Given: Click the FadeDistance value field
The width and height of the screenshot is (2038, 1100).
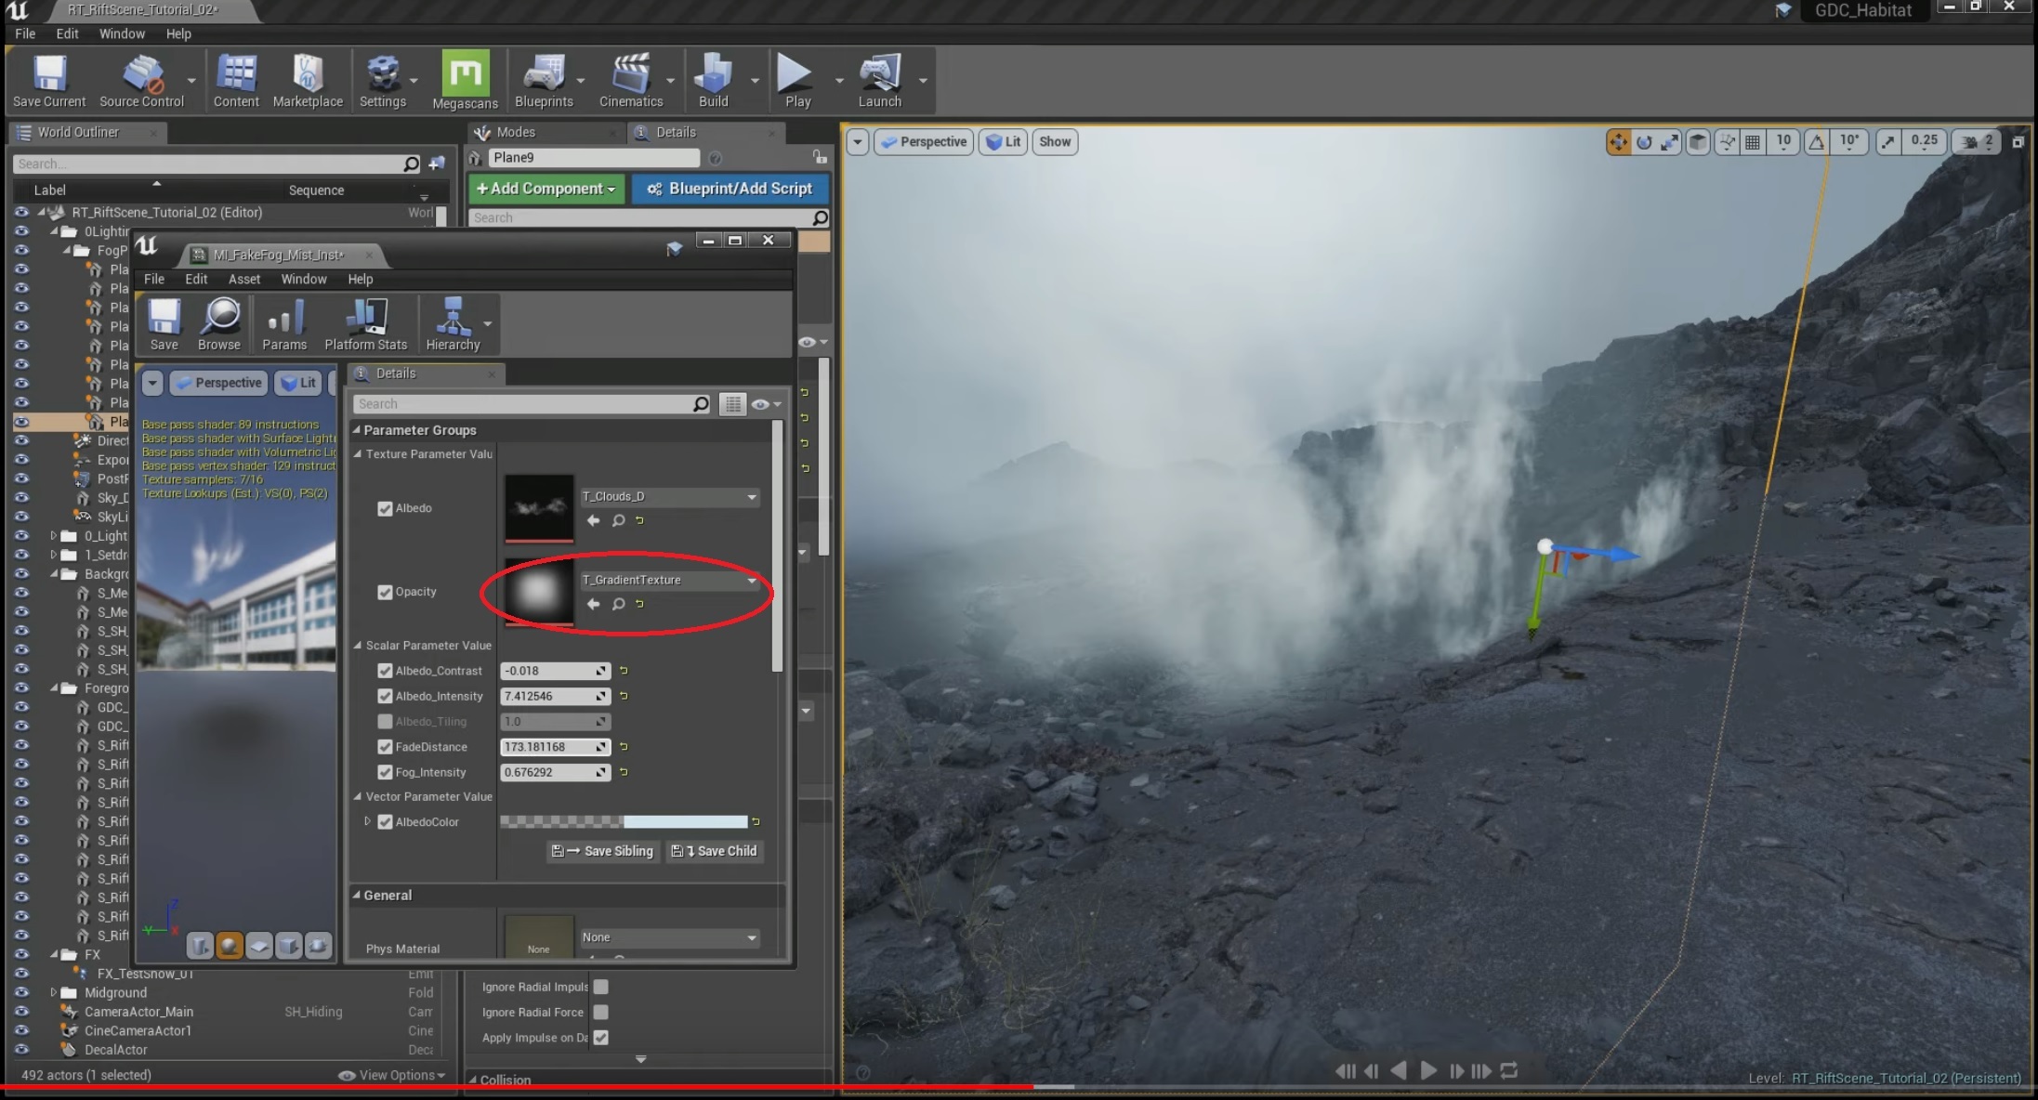Looking at the screenshot, I should tap(555, 747).
